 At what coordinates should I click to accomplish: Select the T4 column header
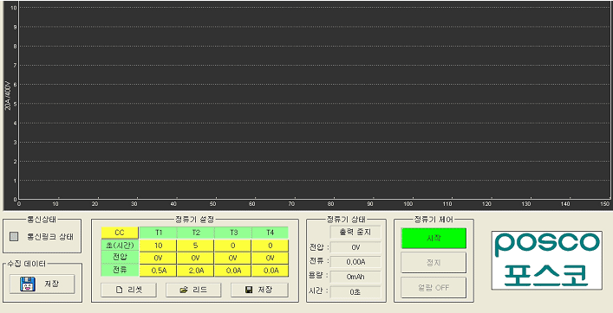click(271, 233)
